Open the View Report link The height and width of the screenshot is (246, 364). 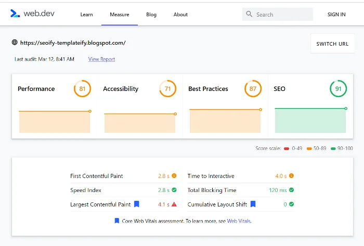pyautogui.click(x=101, y=59)
